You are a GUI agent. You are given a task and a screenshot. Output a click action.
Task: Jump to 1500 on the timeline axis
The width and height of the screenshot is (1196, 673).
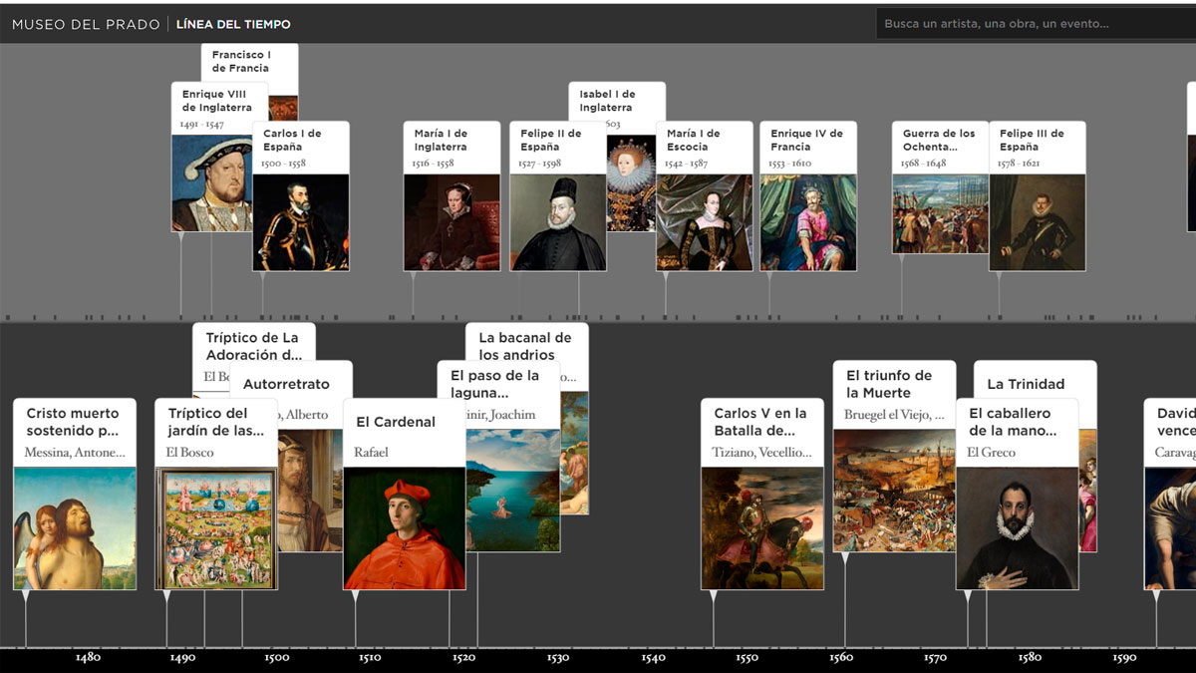[x=276, y=658]
